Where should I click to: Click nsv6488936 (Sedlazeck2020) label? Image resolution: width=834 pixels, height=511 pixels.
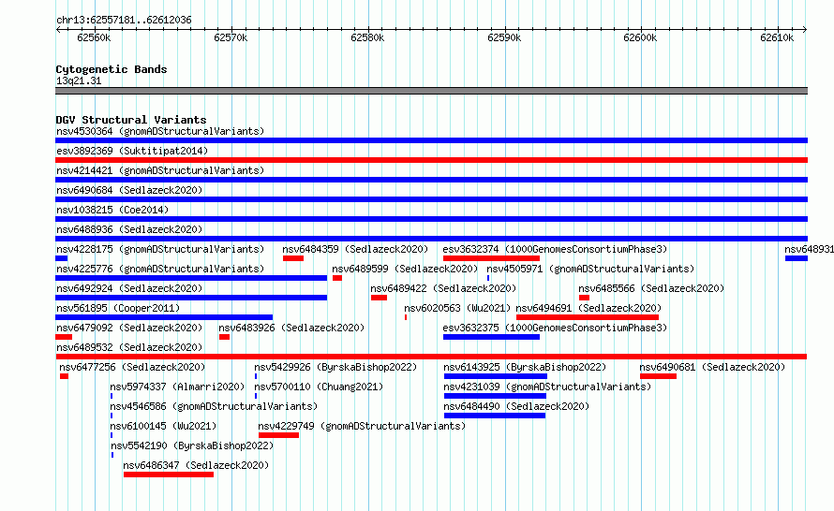click(129, 229)
